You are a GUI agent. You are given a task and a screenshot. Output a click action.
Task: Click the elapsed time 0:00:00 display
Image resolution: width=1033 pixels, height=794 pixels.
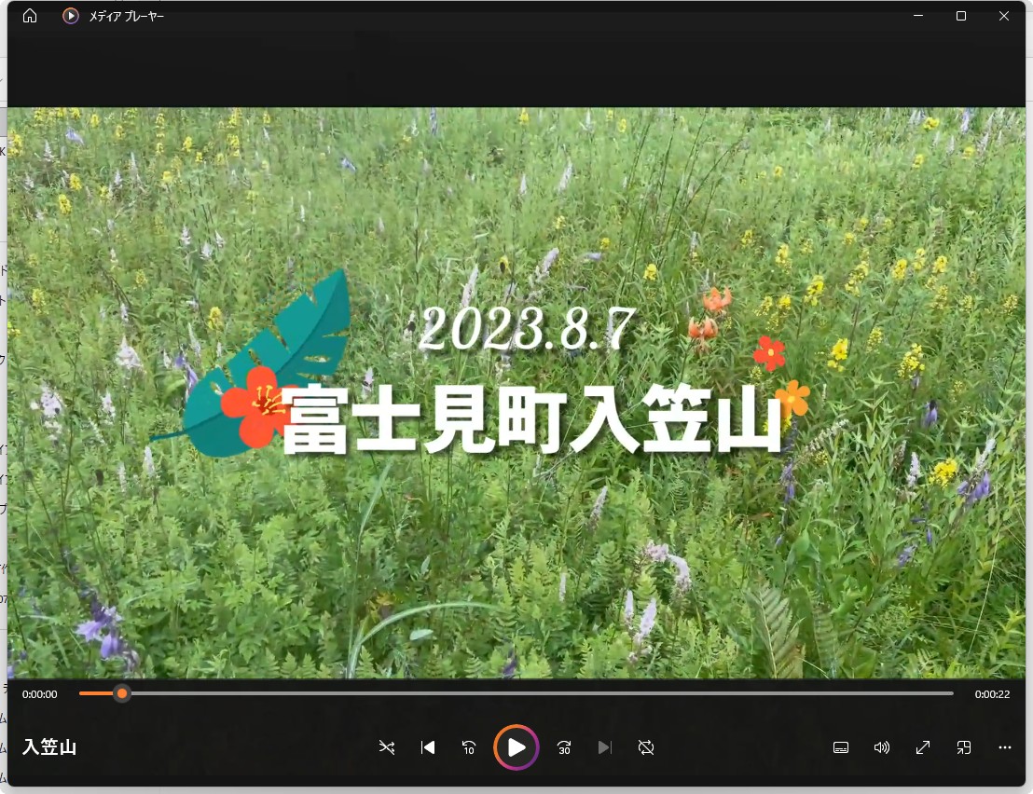click(x=38, y=693)
